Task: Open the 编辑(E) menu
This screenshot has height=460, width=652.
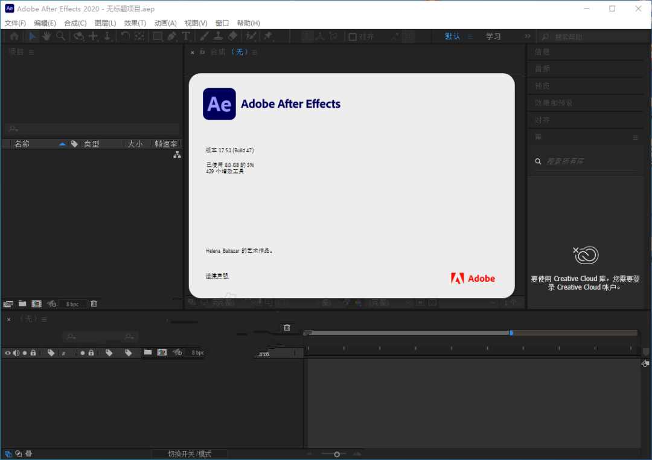Action: coord(45,23)
